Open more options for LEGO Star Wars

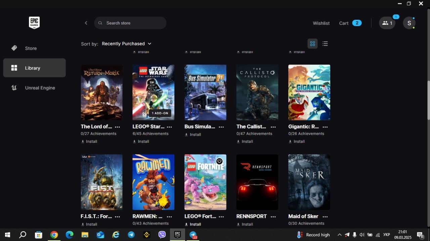click(x=169, y=127)
